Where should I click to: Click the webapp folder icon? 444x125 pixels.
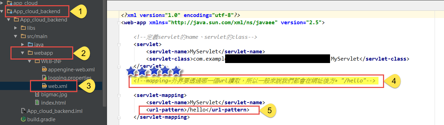point(31,53)
